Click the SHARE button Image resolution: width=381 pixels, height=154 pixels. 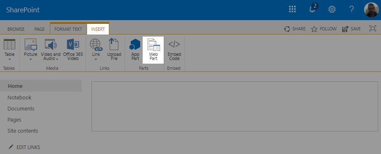(295, 29)
